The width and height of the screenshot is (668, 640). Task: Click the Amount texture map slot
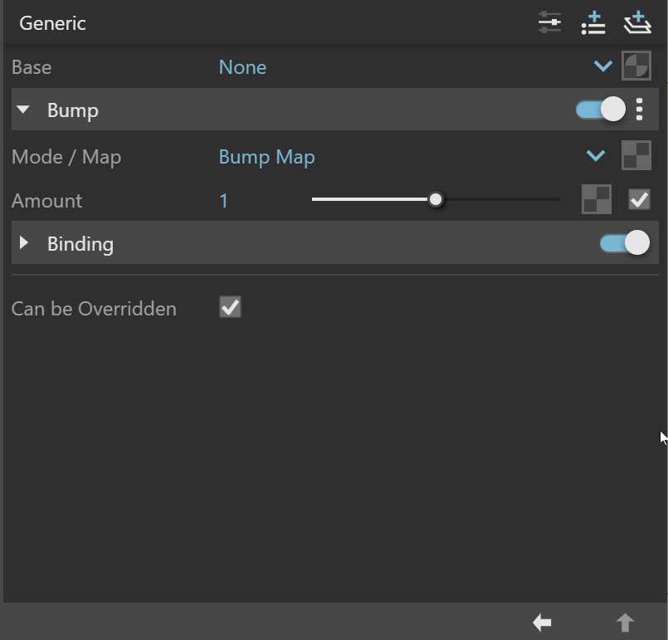pyautogui.click(x=597, y=199)
